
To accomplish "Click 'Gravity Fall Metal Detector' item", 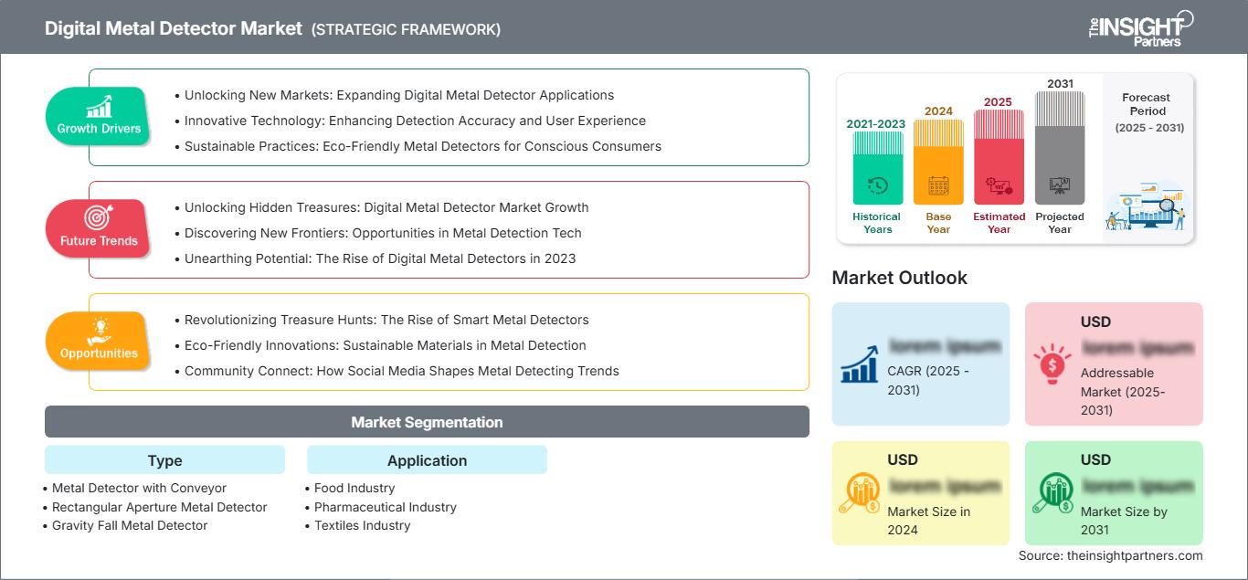I will coord(130,525).
